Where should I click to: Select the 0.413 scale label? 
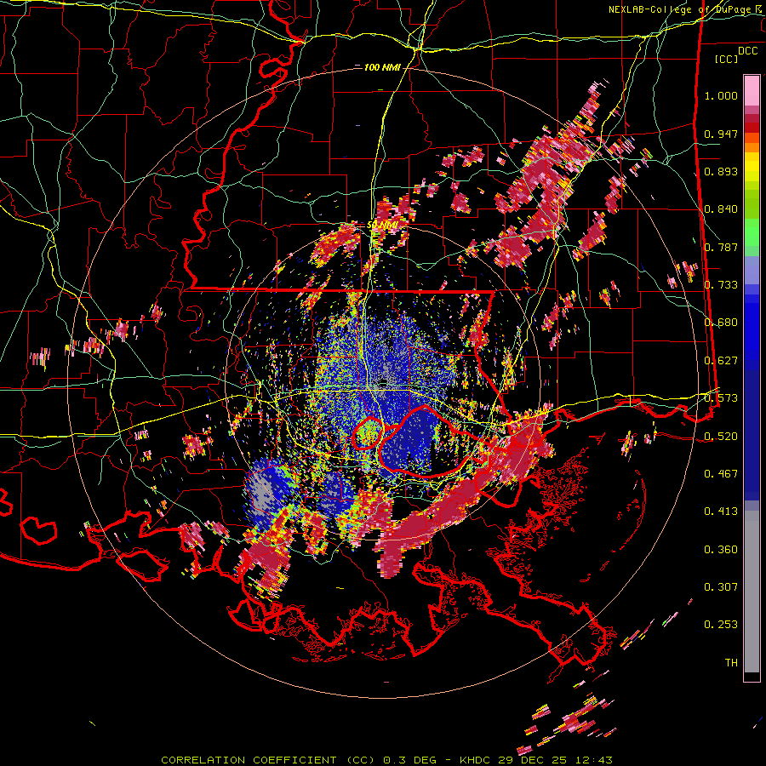point(721,512)
